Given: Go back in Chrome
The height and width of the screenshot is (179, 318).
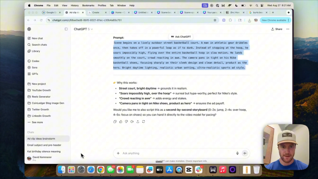Looking at the screenshot, I should pyautogui.click(x=28, y=20).
